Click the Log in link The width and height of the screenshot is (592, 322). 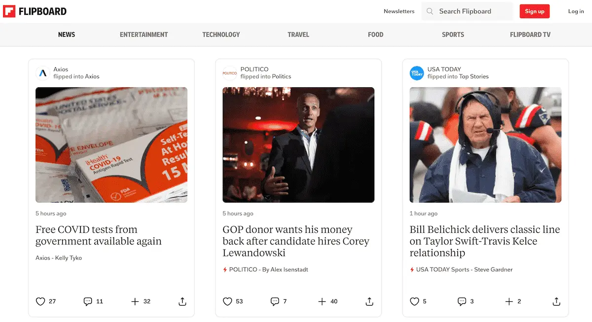pyautogui.click(x=576, y=11)
